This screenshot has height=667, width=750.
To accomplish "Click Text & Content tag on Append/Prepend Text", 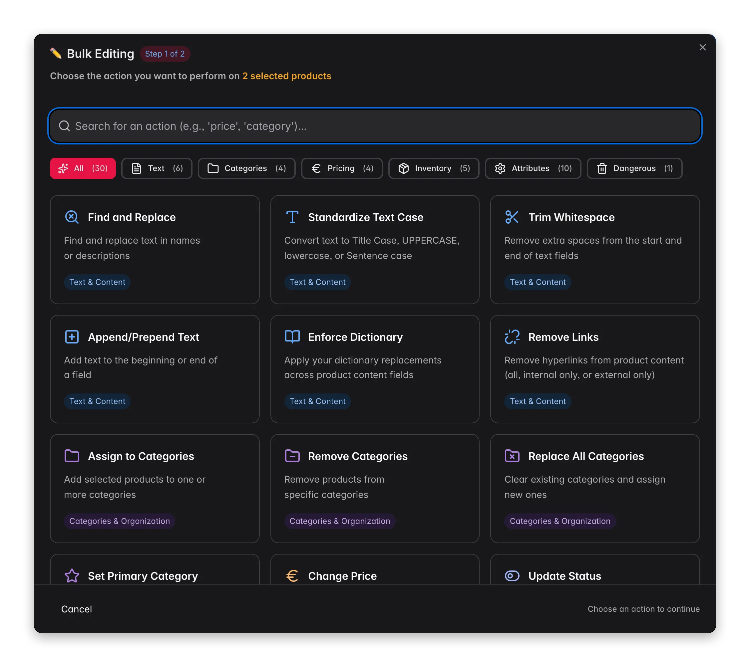I will 97,401.
